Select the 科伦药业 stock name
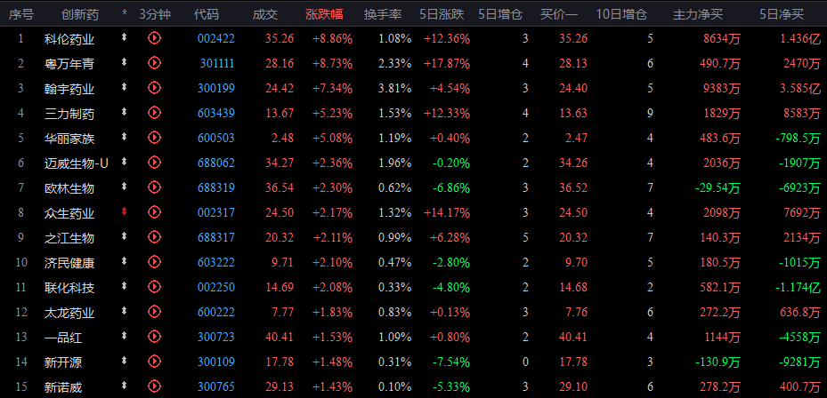Image resolution: width=827 pixels, height=398 pixels. (x=69, y=39)
